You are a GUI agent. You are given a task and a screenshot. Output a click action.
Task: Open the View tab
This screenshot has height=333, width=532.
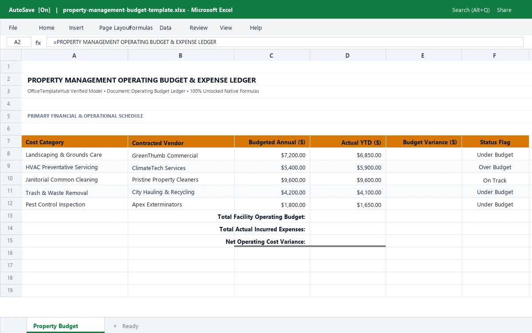tap(226, 28)
